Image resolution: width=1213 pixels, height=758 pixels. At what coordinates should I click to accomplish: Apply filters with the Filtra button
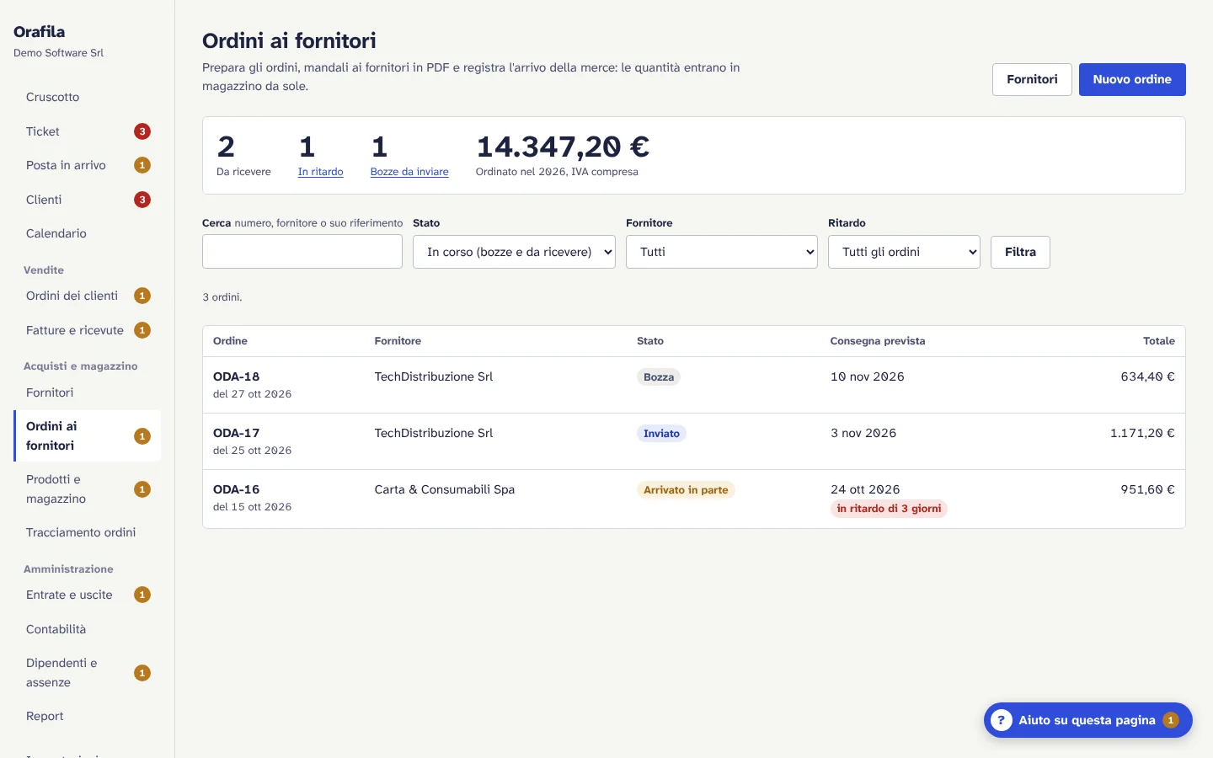1020,252
